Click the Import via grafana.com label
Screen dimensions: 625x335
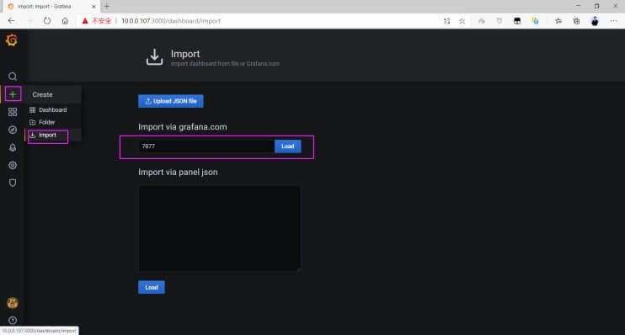(x=183, y=127)
